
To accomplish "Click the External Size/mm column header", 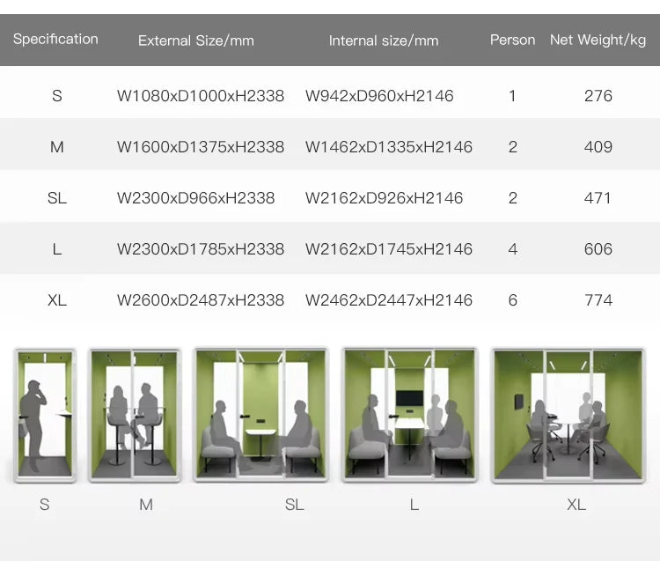I will 196,41.
